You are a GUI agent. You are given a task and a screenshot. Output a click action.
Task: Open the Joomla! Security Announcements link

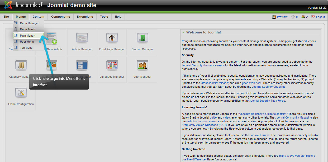click(x=203, y=65)
